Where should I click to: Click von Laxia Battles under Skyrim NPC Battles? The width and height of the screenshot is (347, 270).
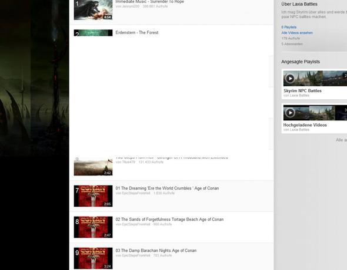tap(296, 95)
